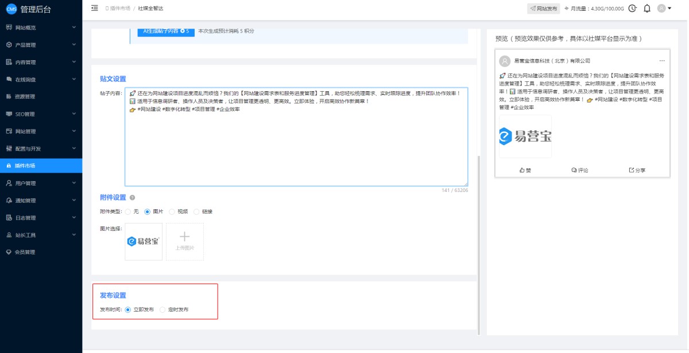The width and height of the screenshot is (689, 353).
Task: Click 管理后台 title text in sidebar header
Action: [x=36, y=9]
